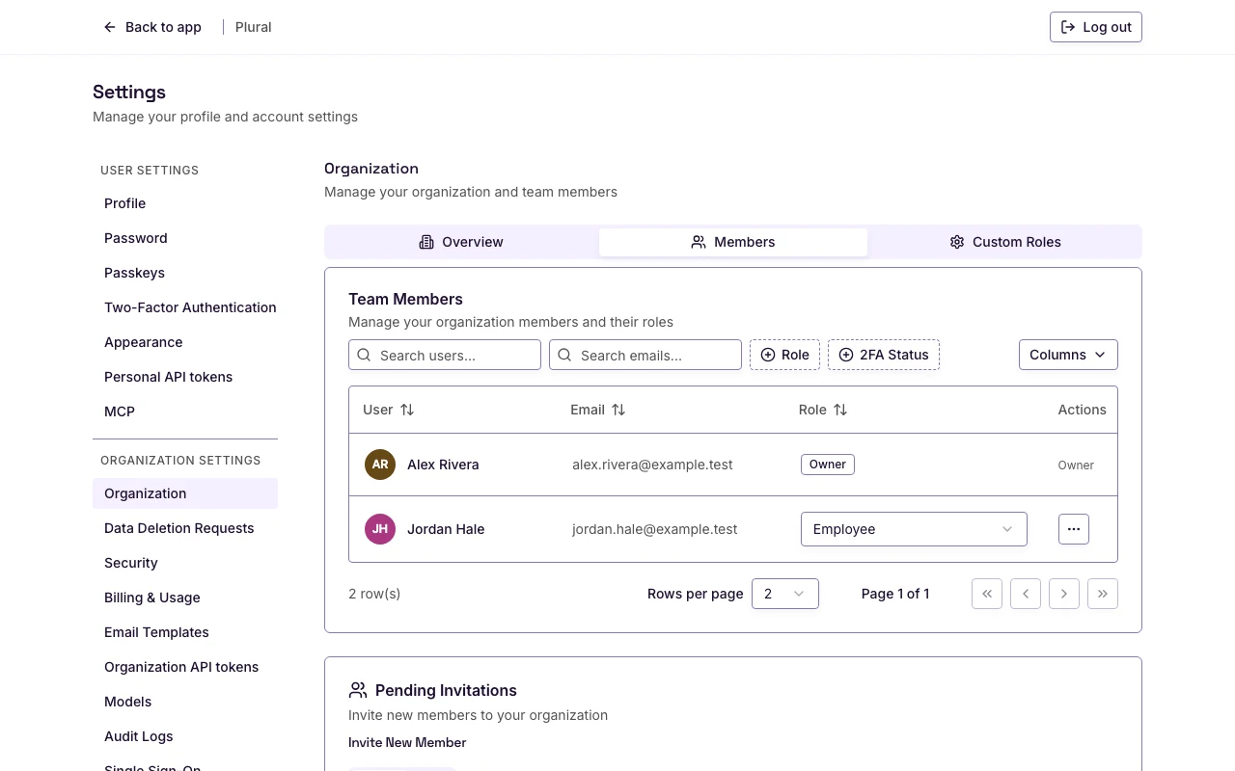Open Personal API tokens settings
The width and height of the screenshot is (1235, 771).
(185, 377)
